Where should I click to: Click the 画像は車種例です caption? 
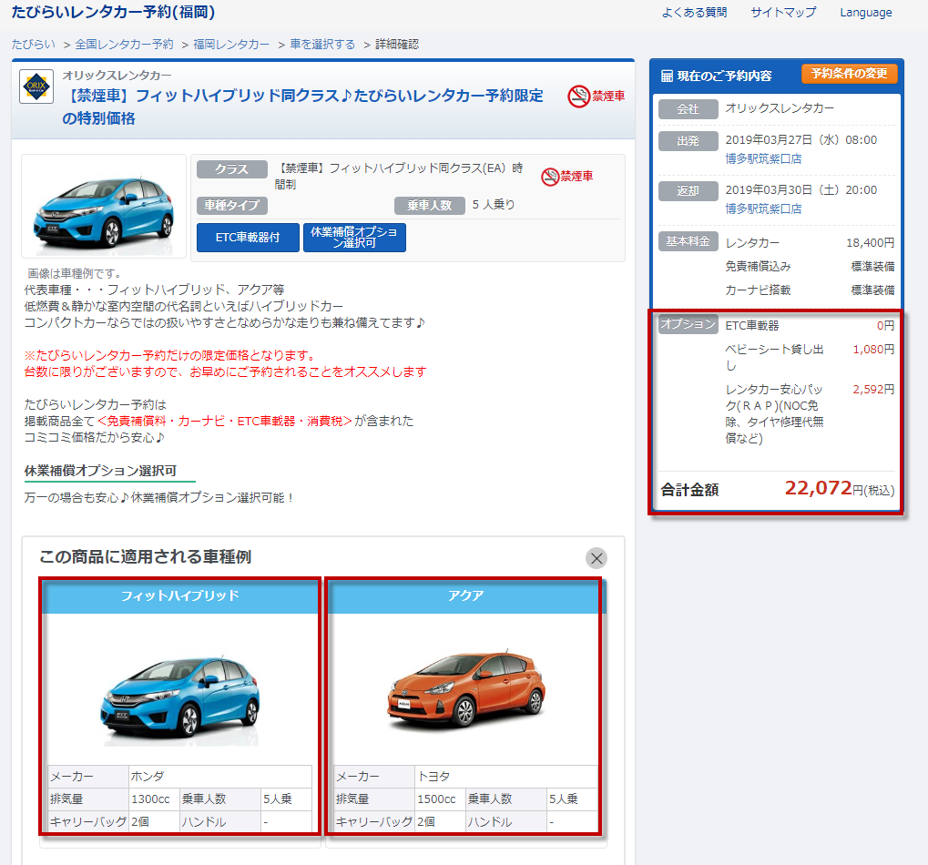coord(75,273)
